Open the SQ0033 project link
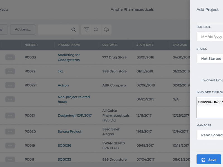Viewport: 223px width, 167px height. [x=64, y=159]
